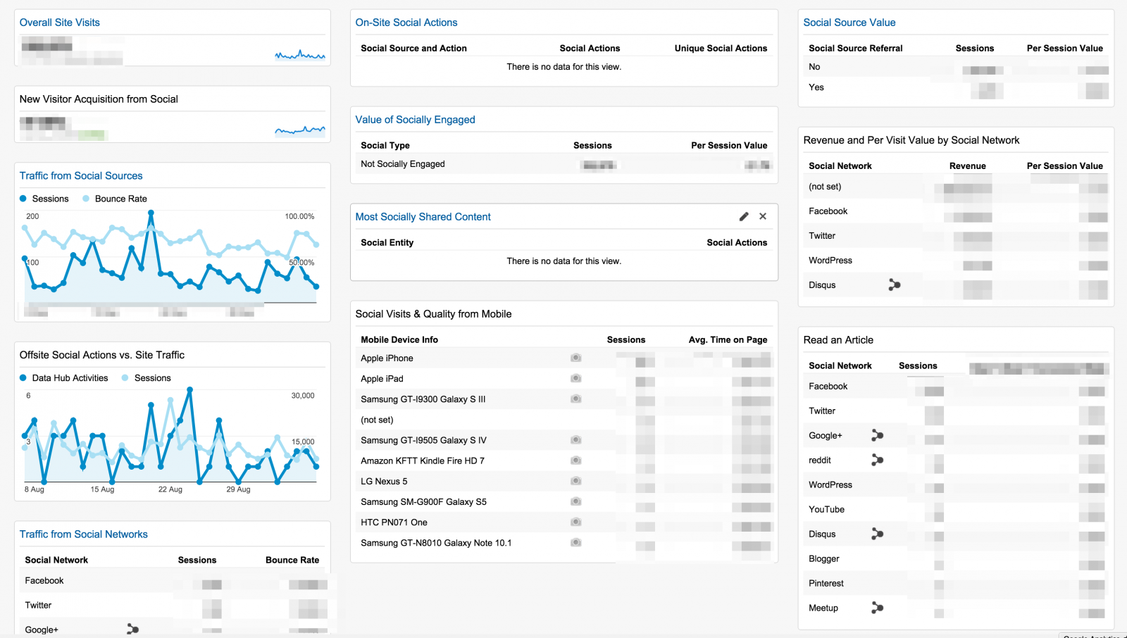
Task: Open the Social Source Value report
Action: pos(849,23)
